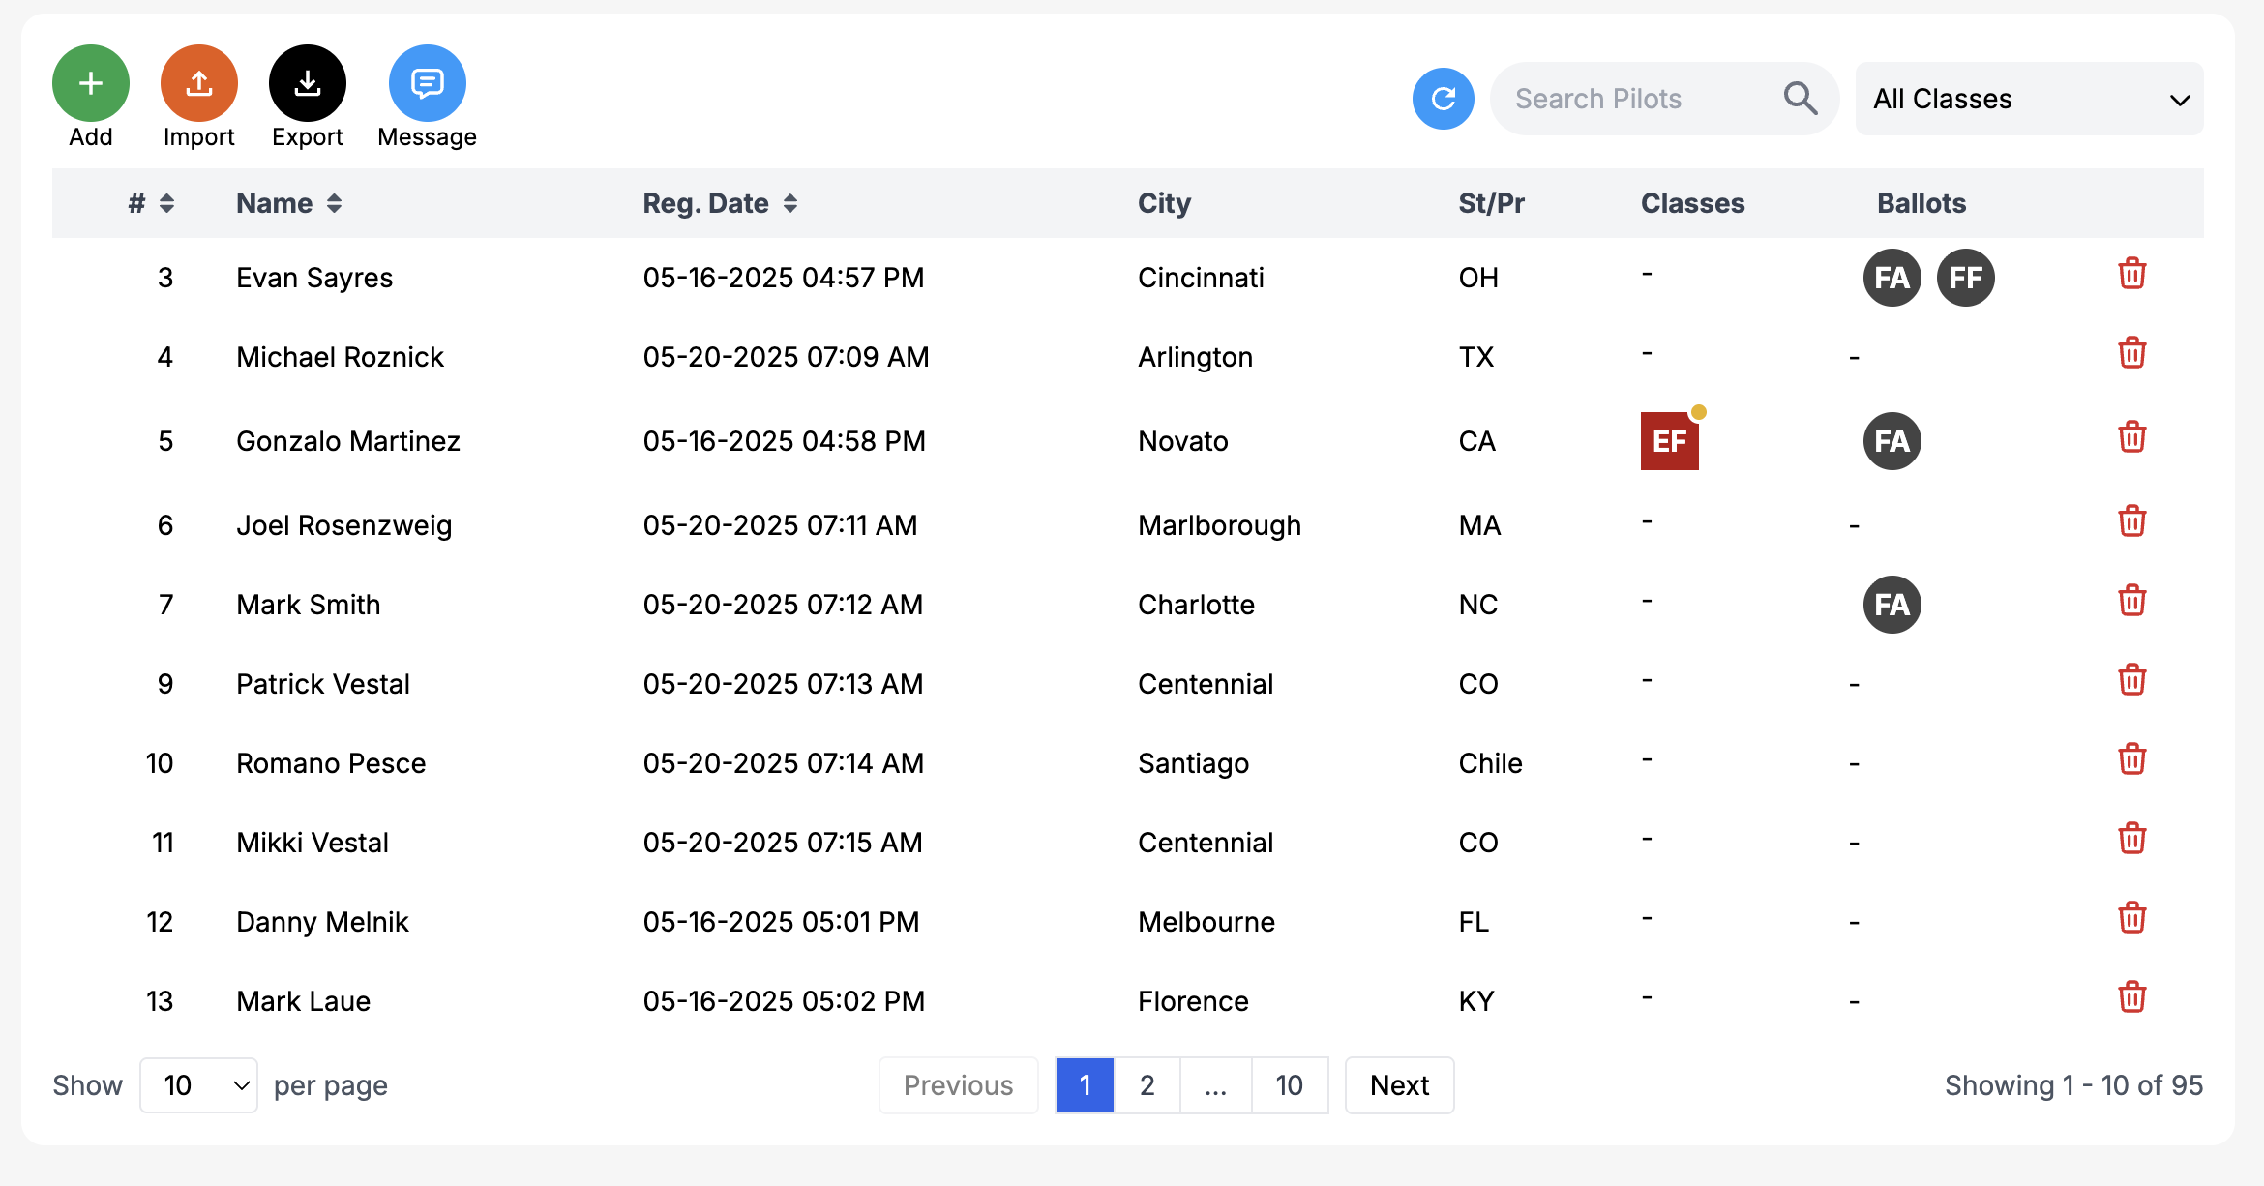Click Gonzalo Martinez's FA ballot badge
The image size is (2264, 1186).
pos(1892,441)
